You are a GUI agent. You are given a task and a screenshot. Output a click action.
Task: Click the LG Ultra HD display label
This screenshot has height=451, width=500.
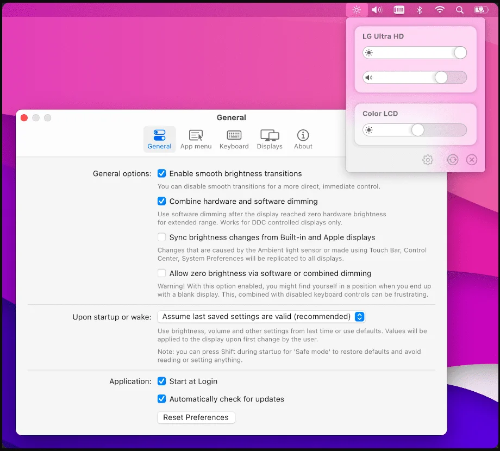[x=383, y=36]
